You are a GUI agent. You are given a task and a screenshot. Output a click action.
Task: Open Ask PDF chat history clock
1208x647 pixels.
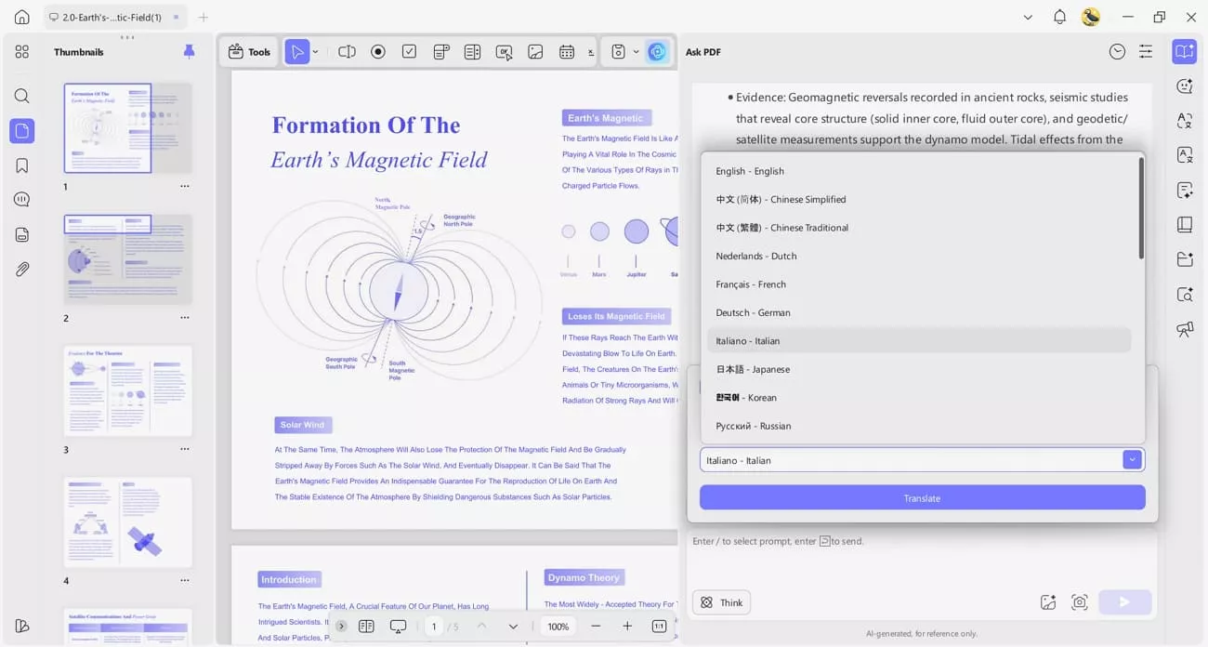(1117, 52)
